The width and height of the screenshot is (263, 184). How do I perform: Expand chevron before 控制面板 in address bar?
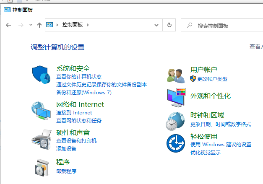[57, 25]
